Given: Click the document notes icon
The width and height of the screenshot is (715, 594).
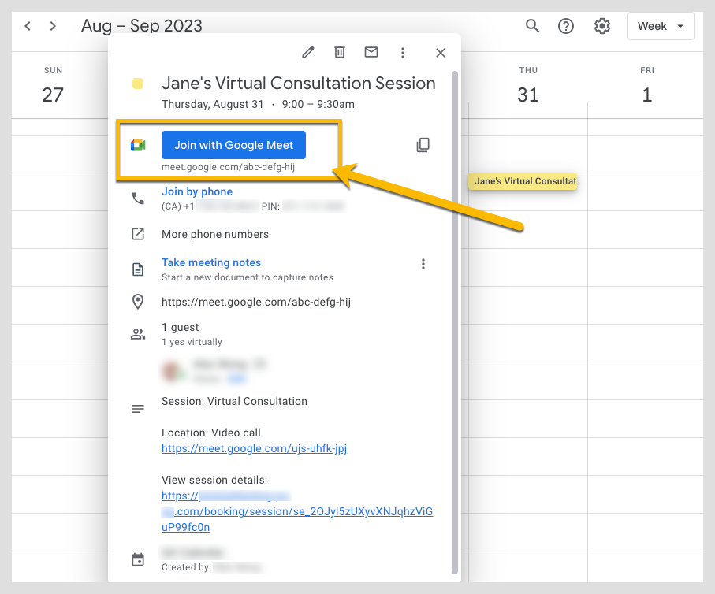Looking at the screenshot, I should 138,269.
